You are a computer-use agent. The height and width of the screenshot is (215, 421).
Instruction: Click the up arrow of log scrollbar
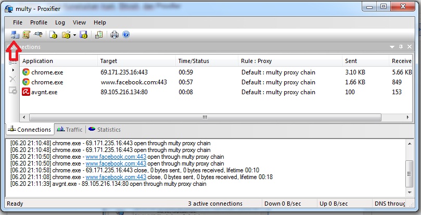[410, 144]
